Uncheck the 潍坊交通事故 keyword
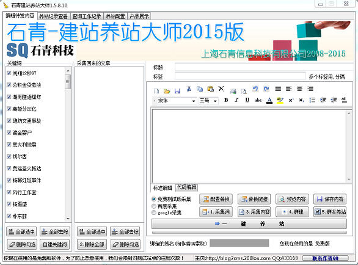The width and height of the screenshot is (358, 265). (9, 120)
